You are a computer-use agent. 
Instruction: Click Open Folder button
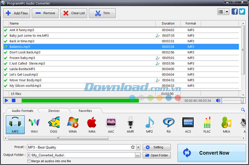[157, 155]
